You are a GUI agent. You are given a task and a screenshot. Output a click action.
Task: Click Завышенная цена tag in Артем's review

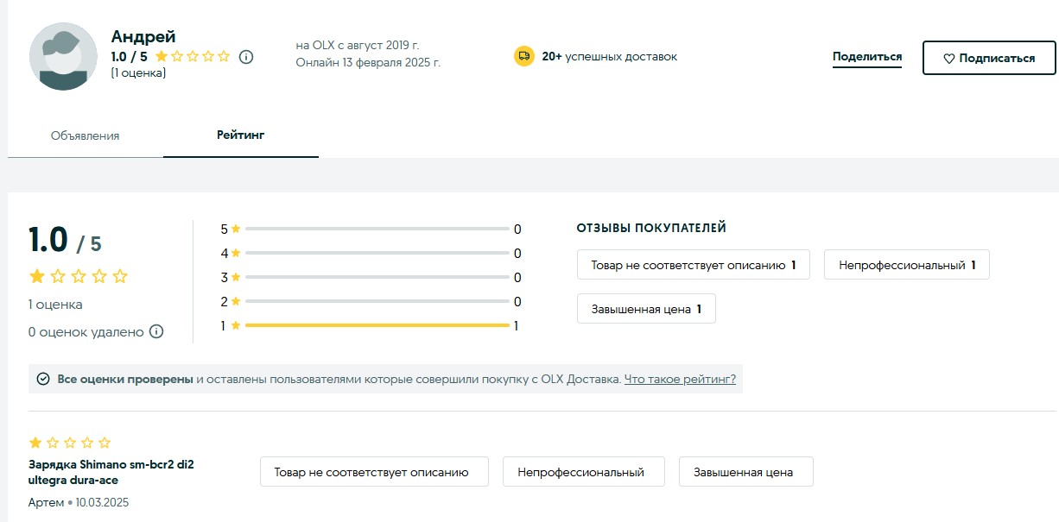745,472
